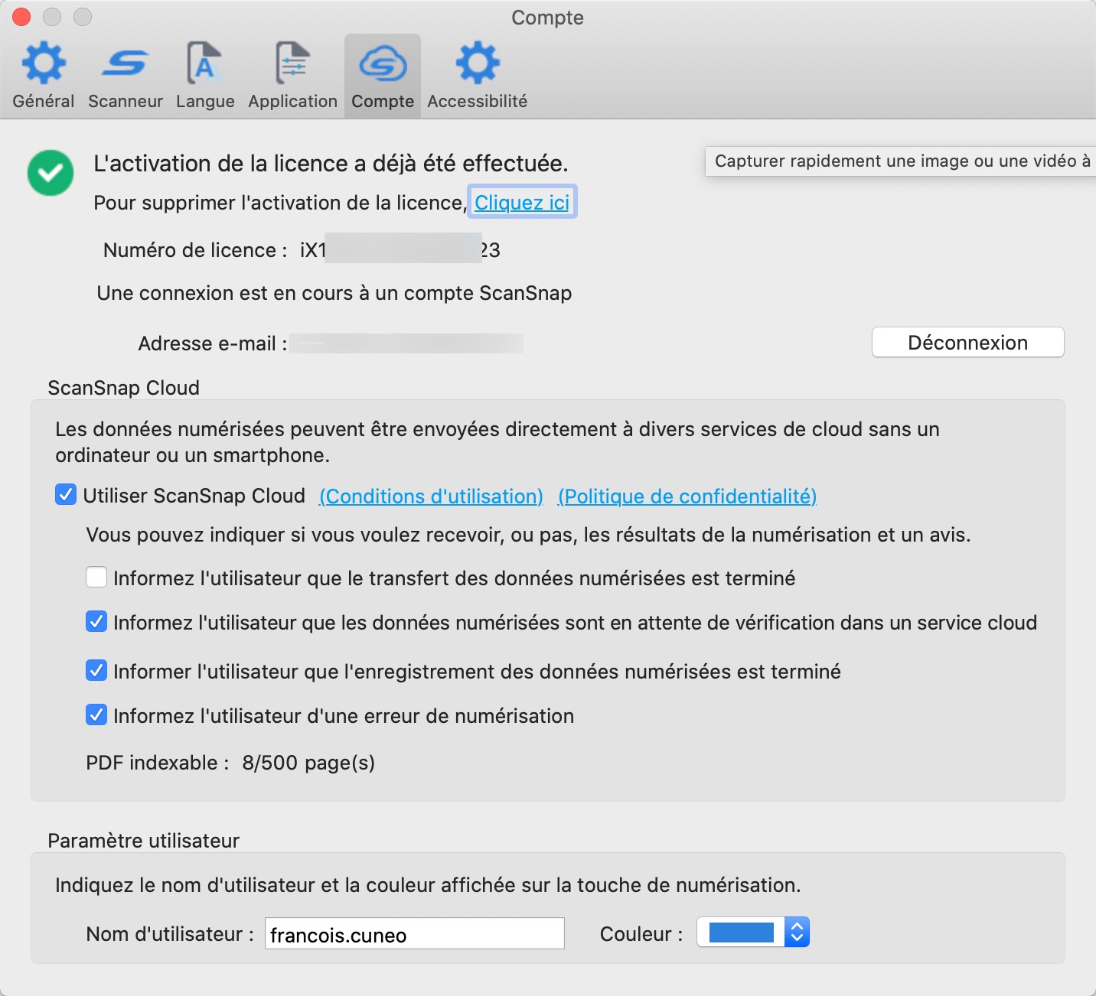Screen dimensions: 1096x996
Task: Switch to the Langue tab label
Action: pyautogui.click(x=205, y=101)
